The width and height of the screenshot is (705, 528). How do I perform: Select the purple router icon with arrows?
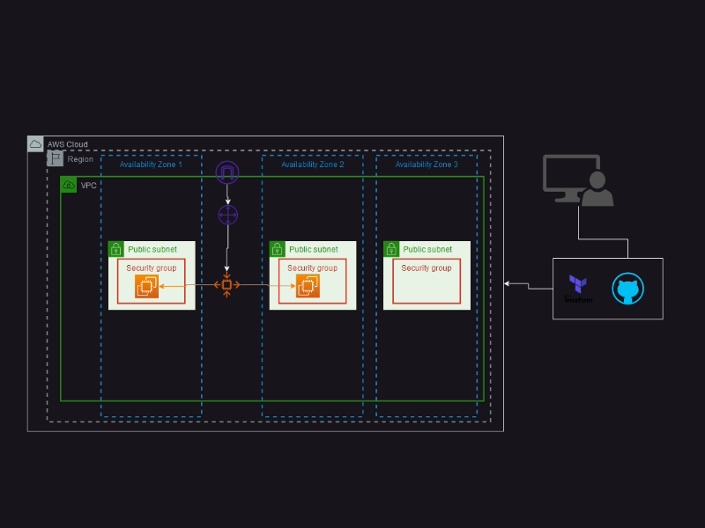228,215
